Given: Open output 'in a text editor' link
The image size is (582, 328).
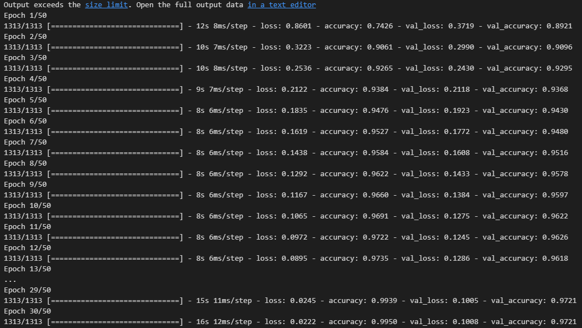Looking at the screenshot, I should 282,5.
